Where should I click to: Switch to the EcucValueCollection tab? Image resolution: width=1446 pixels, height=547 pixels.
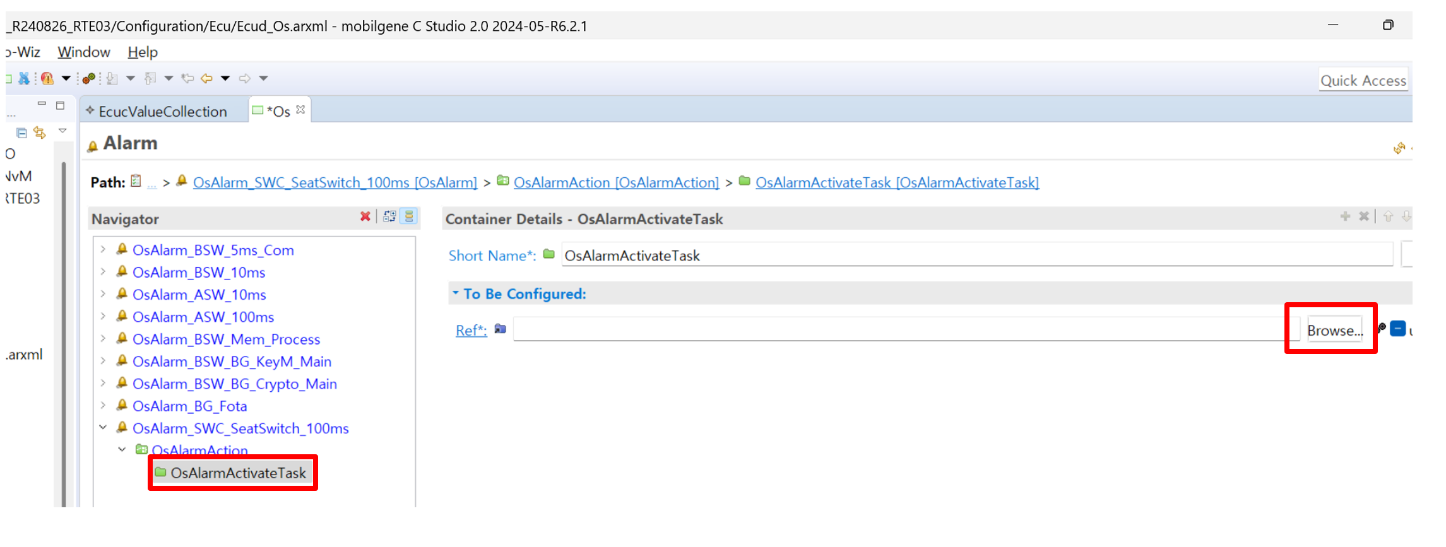pyautogui.click(x=162, y=112)
